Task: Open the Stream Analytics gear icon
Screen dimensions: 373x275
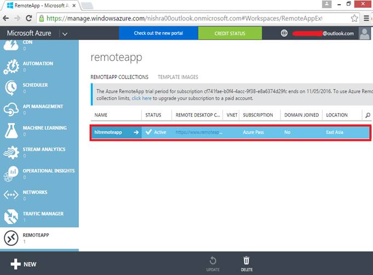Action: [11, 152]
